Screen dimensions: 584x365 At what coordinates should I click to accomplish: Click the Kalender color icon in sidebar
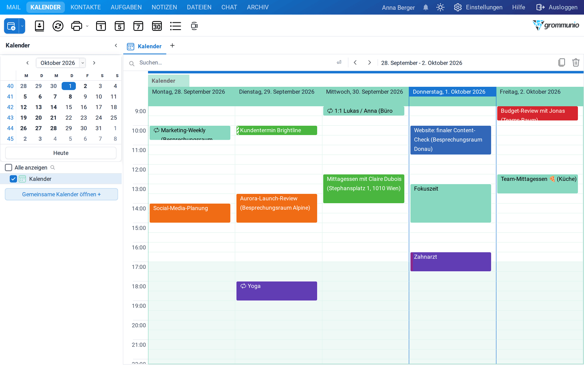coord(22,179)
